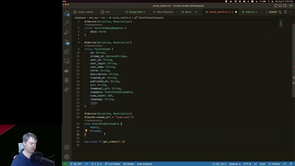
Task: Click the feedback icon in status bar
Action: tap(285, 164)
